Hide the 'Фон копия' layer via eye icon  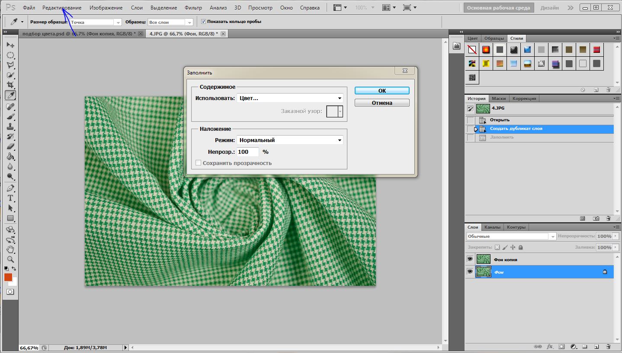click(470, 259)
